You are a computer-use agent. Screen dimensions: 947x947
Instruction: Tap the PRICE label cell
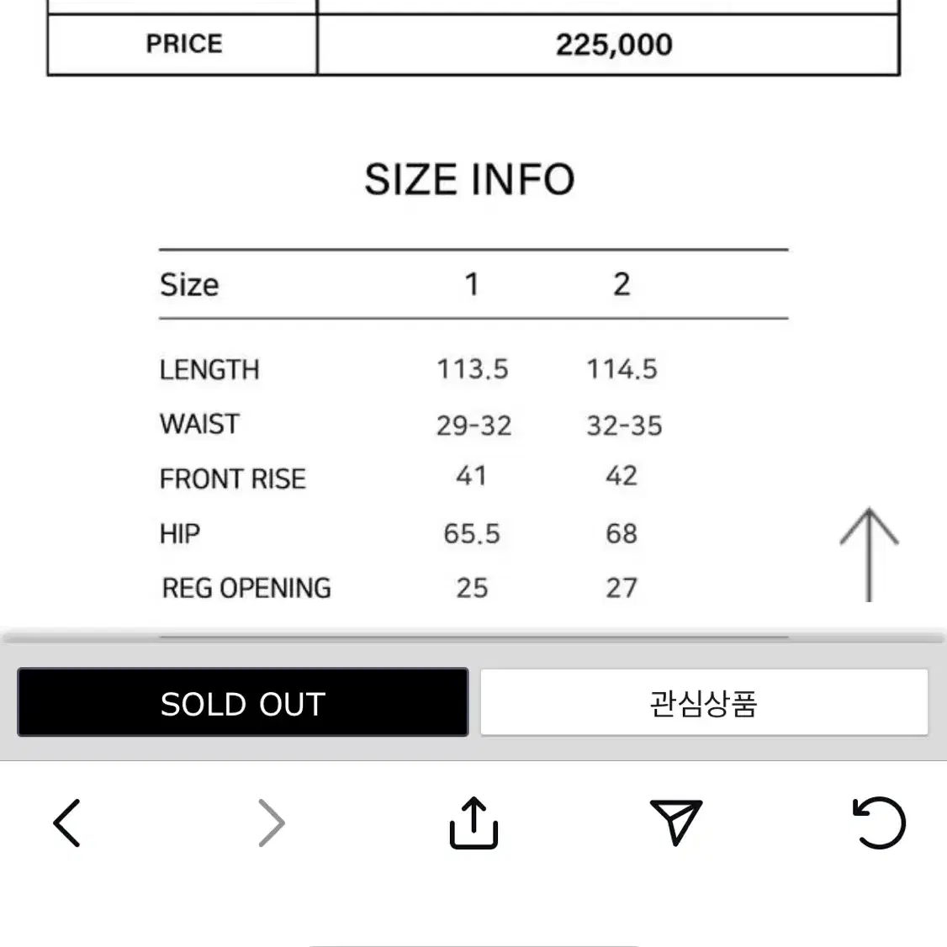pyautogui.click(x=183, y=44)
